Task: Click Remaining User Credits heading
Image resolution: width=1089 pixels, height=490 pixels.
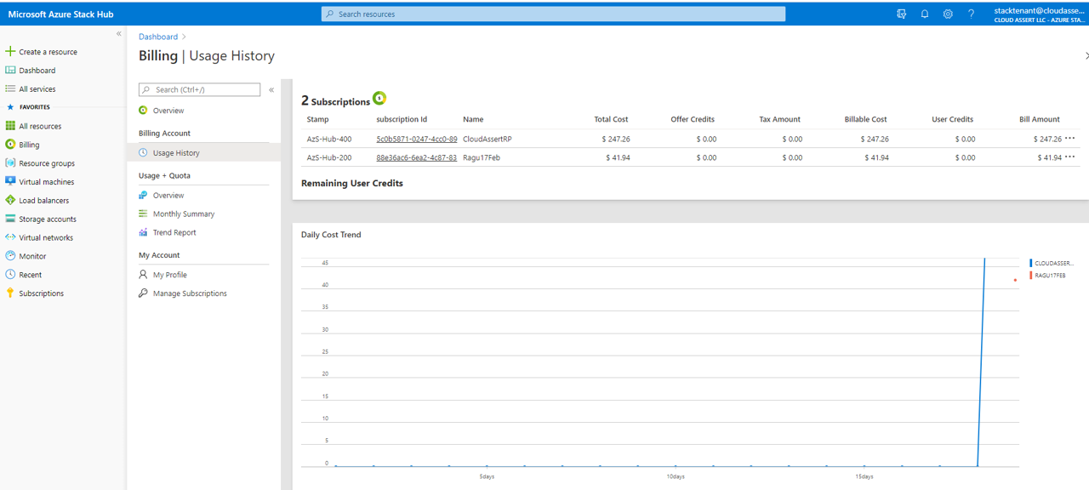Action: pos(352,183)
